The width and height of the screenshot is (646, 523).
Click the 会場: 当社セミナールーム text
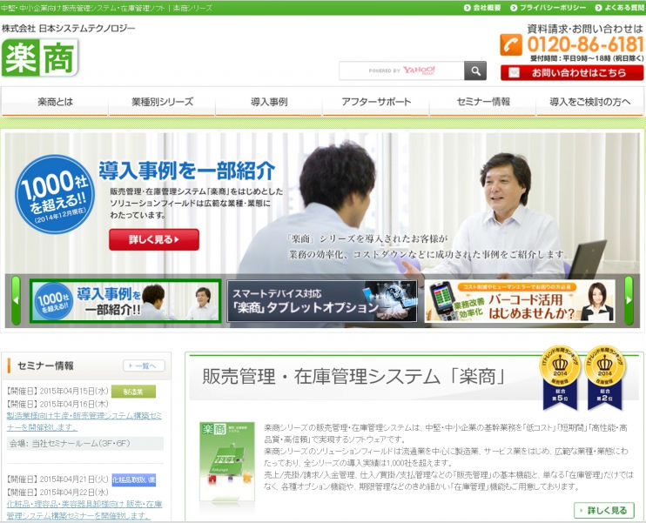[x=70, y=444]
